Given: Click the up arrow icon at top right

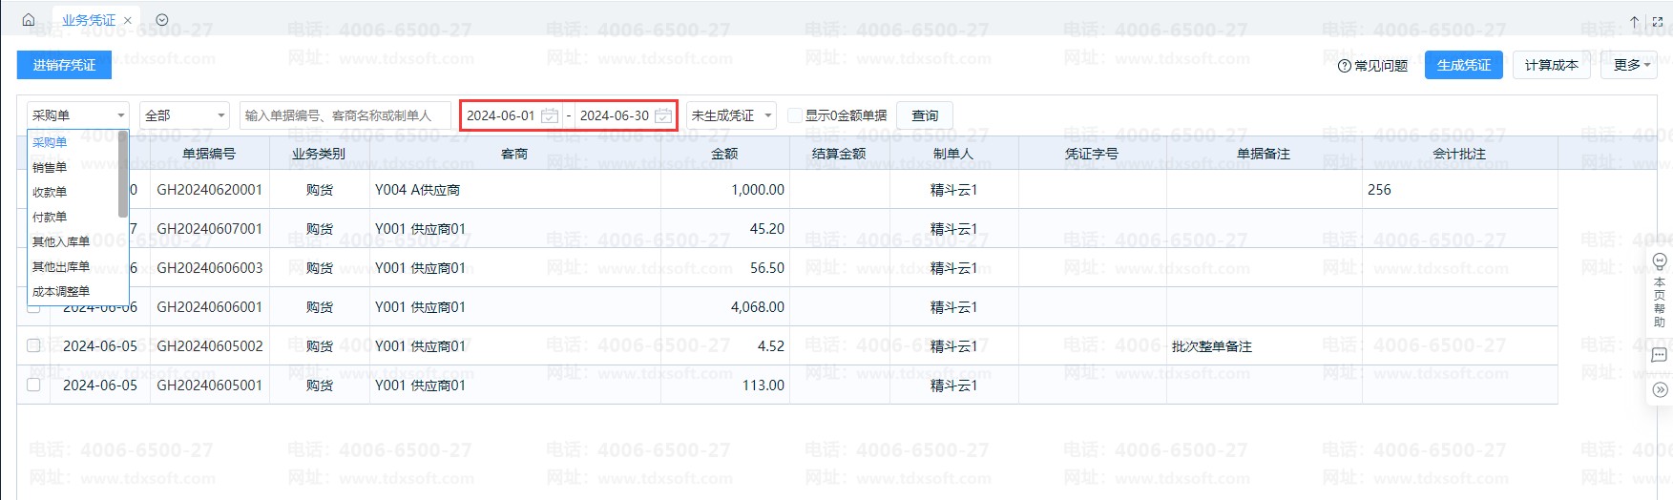Looking at the screenshot, I should coord(1635,21).
